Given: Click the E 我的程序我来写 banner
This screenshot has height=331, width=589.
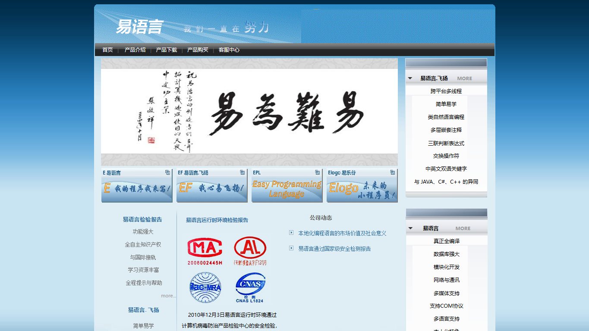Looking at the screenshot, I should pyautogui.click(x=137, y=189).
